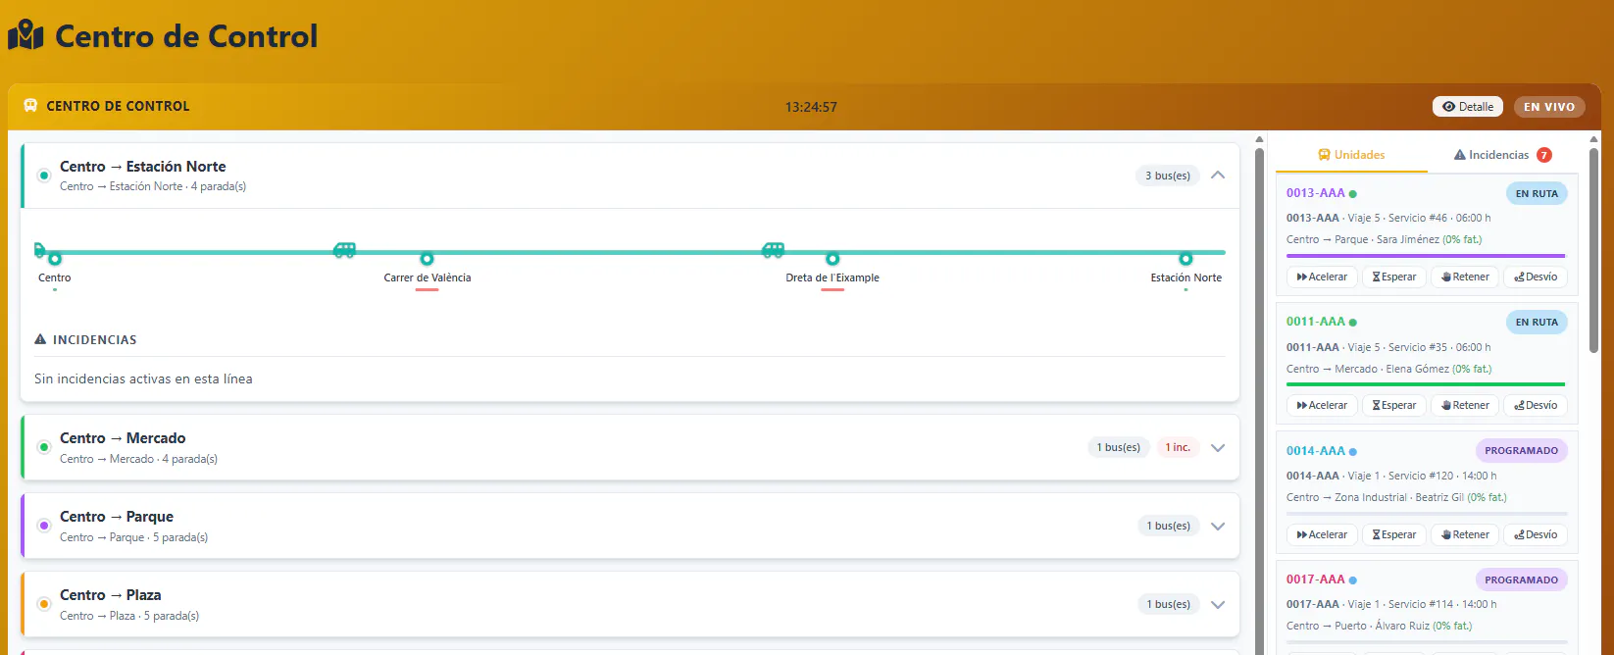This screenshot has height=655, width=1614.
Task: Click the "1 inc." badge on Centro → Mercado
Action: tap(1178, 447)
